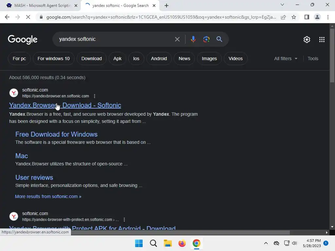
Task: Switch to Images results
Action: pos(209,59)
